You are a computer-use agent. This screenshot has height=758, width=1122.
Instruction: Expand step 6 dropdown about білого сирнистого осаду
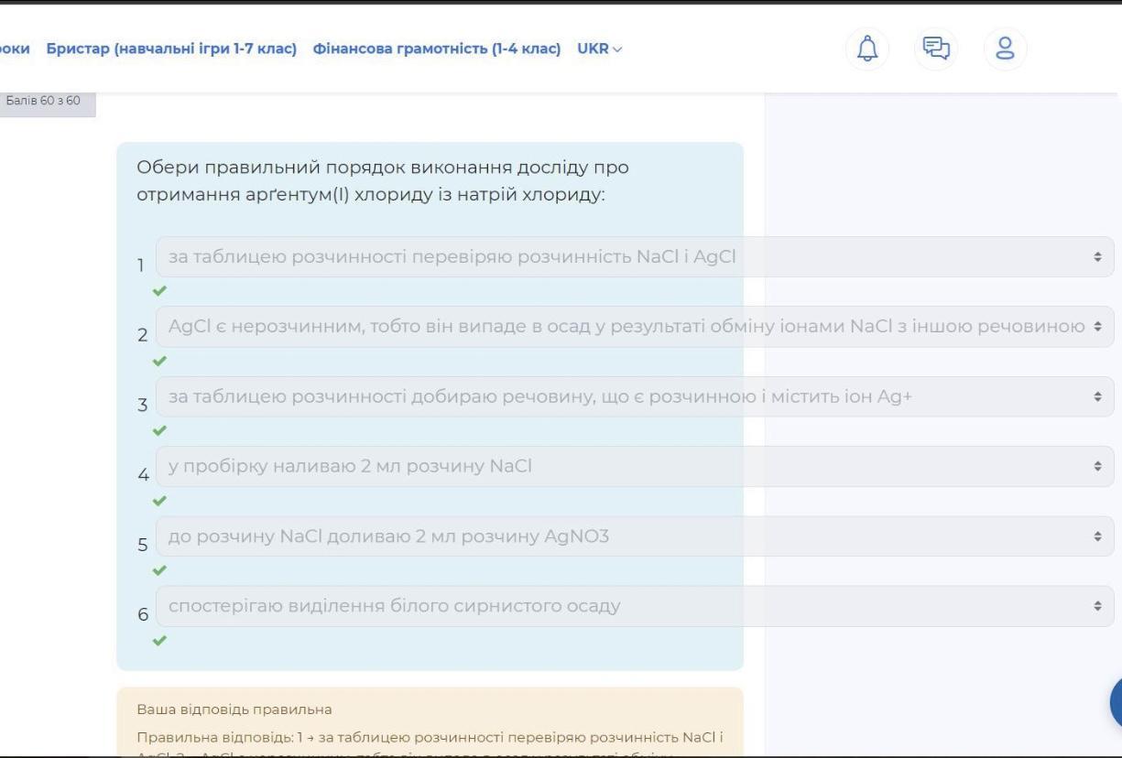pos(634,606)
